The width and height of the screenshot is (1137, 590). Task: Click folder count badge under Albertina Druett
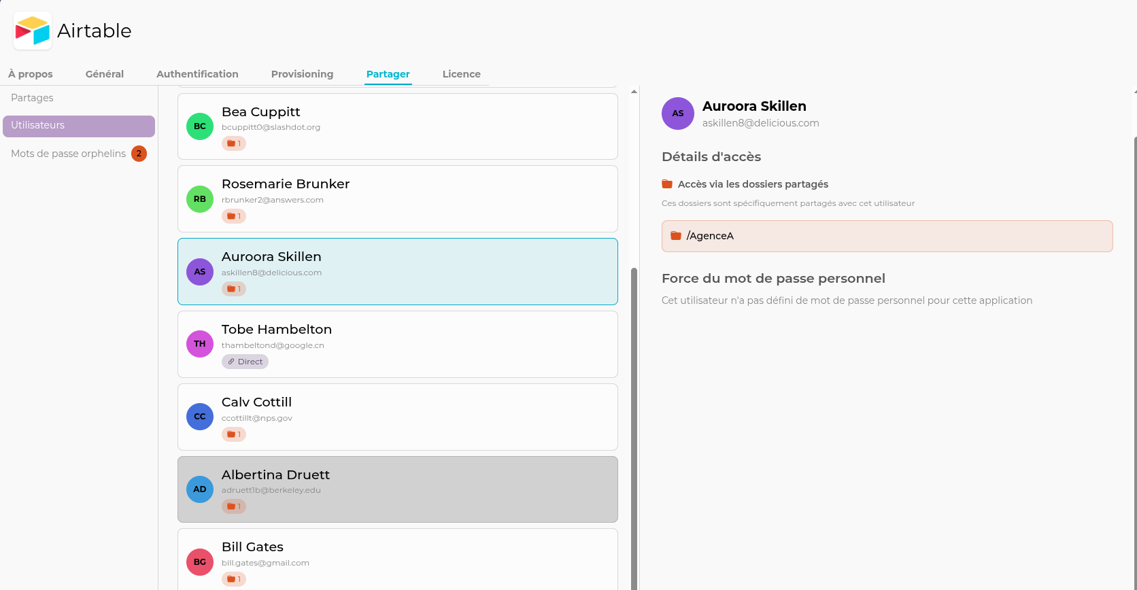(x=234, y=506)
